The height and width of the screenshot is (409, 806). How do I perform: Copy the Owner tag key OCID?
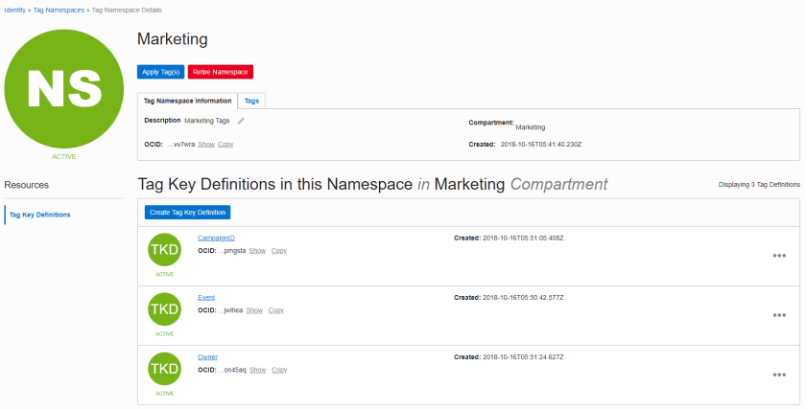point(279,370)
